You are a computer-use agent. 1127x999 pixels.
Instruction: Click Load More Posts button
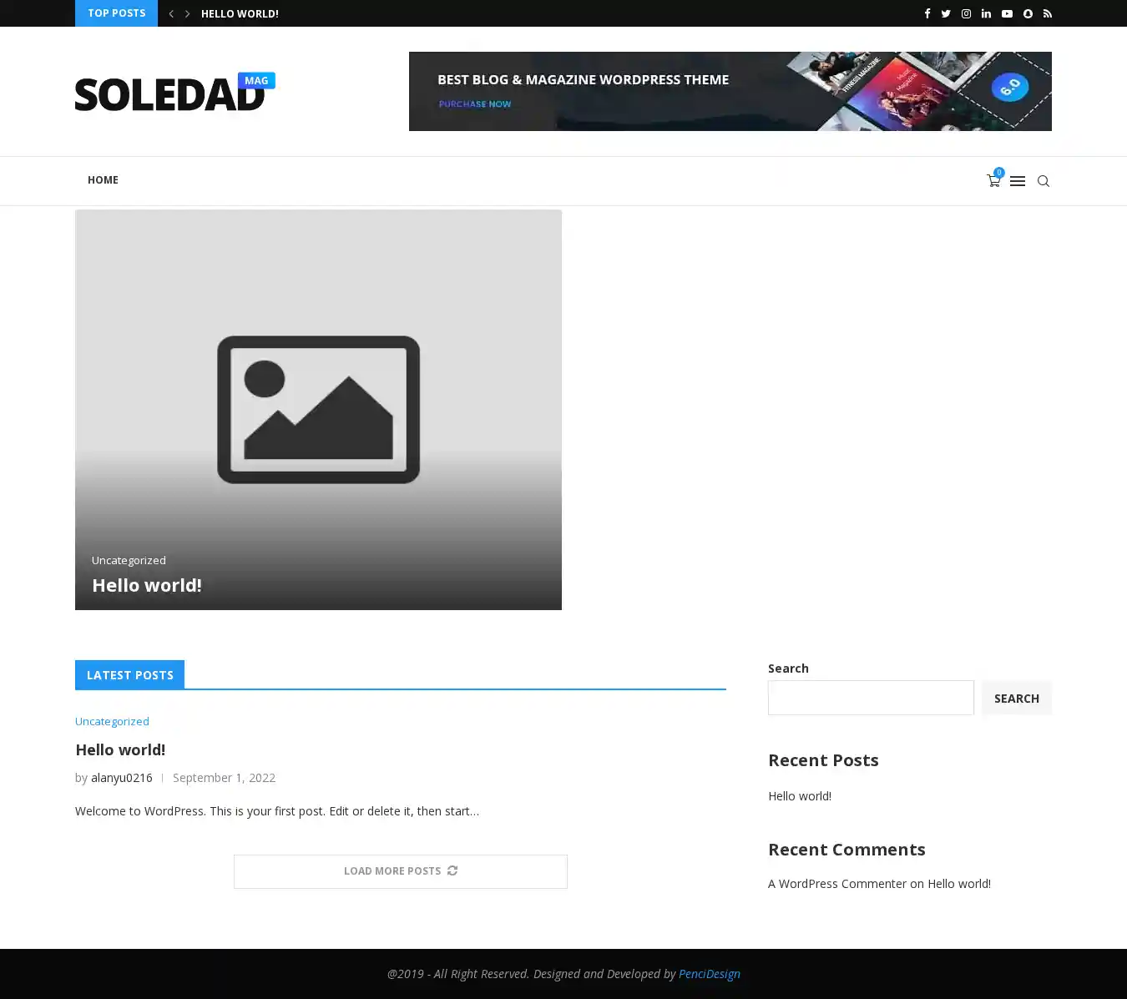[x=400, y=871]
